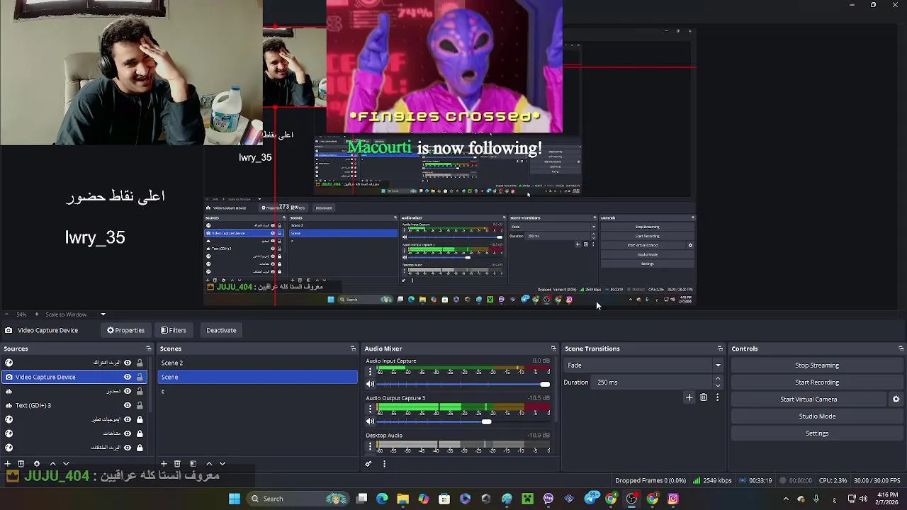This screenshot has width=907, height=510.
Task: Mute Audio Input Capture speaker icon
Action: click(370, 384)
